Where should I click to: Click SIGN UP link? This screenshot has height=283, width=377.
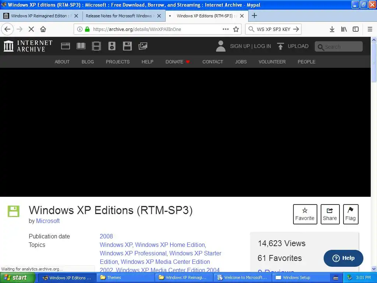(240, 46)
